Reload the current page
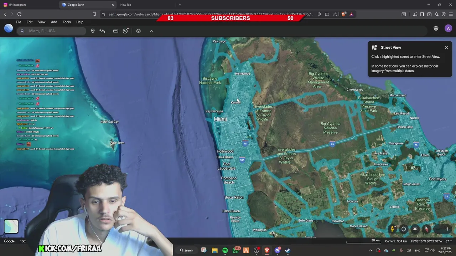The width and height of the screenshot is (456, 256). (19, 14)
